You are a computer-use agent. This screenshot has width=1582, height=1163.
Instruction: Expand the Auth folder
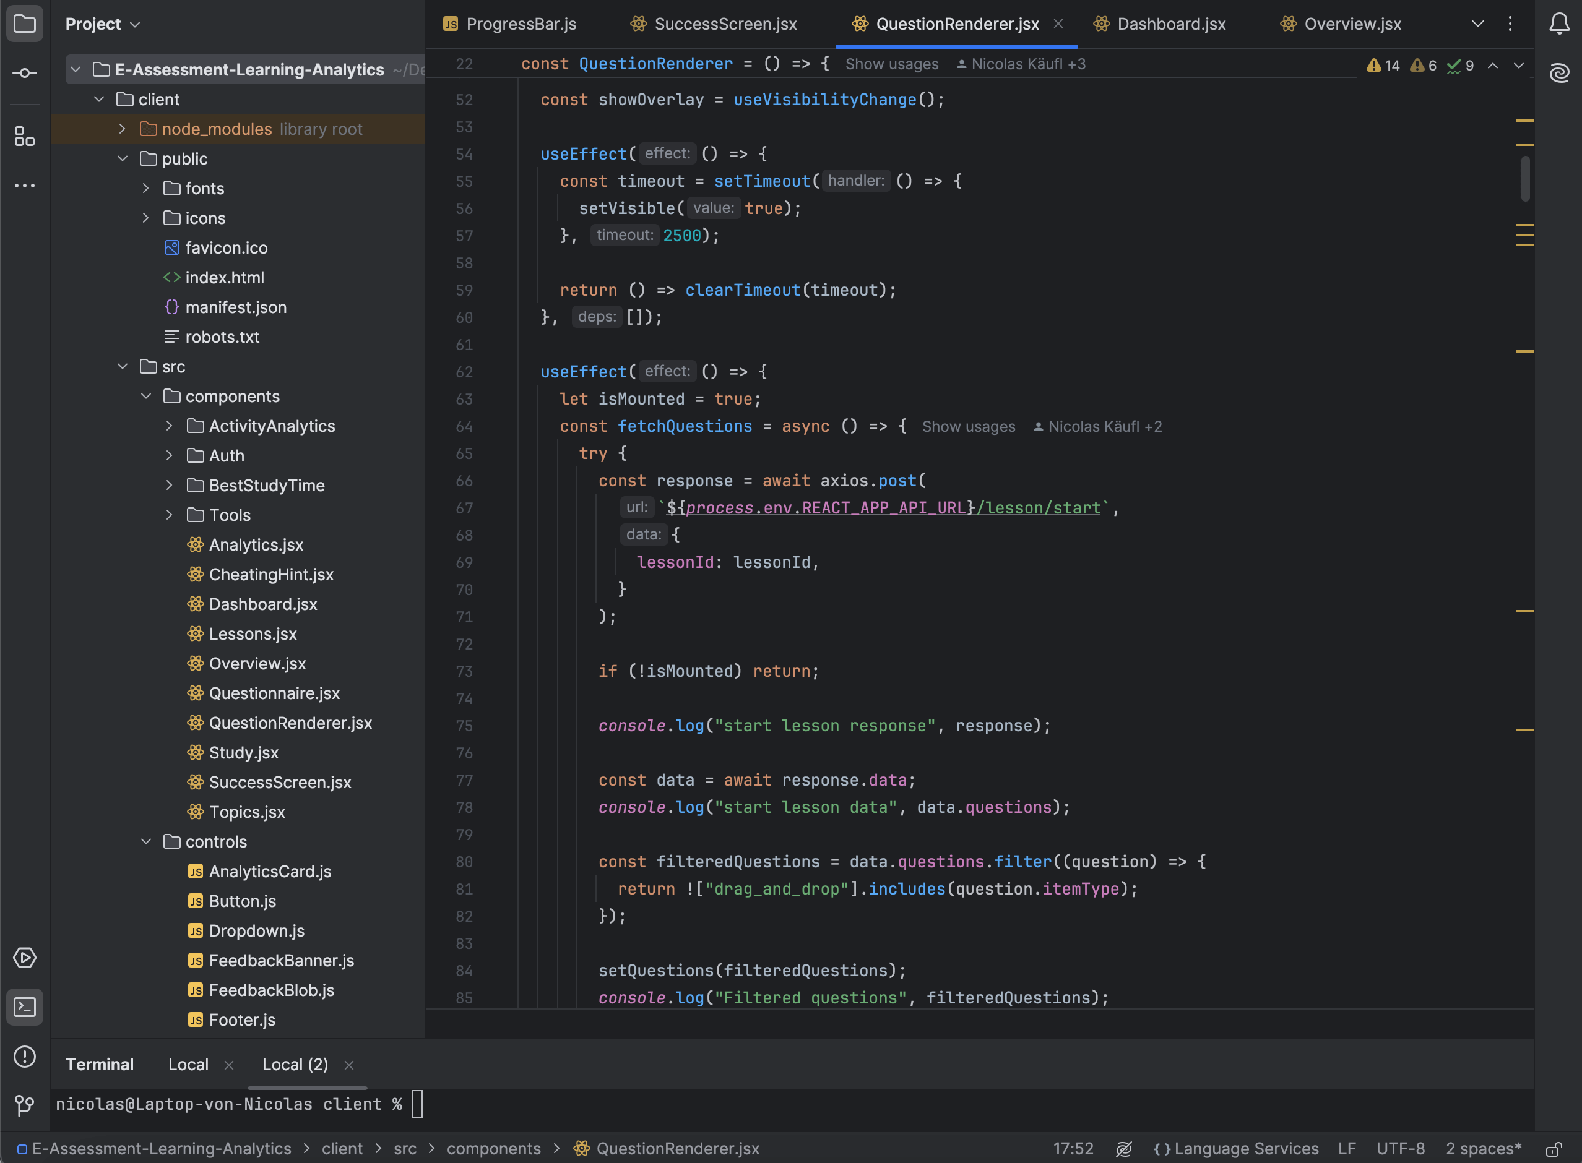[x=168, y=455]
